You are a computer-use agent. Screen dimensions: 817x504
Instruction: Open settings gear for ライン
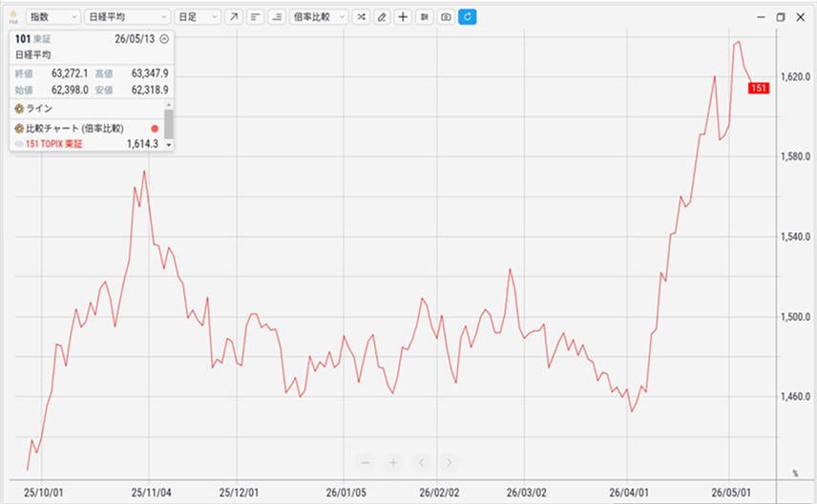pos(19,109)
